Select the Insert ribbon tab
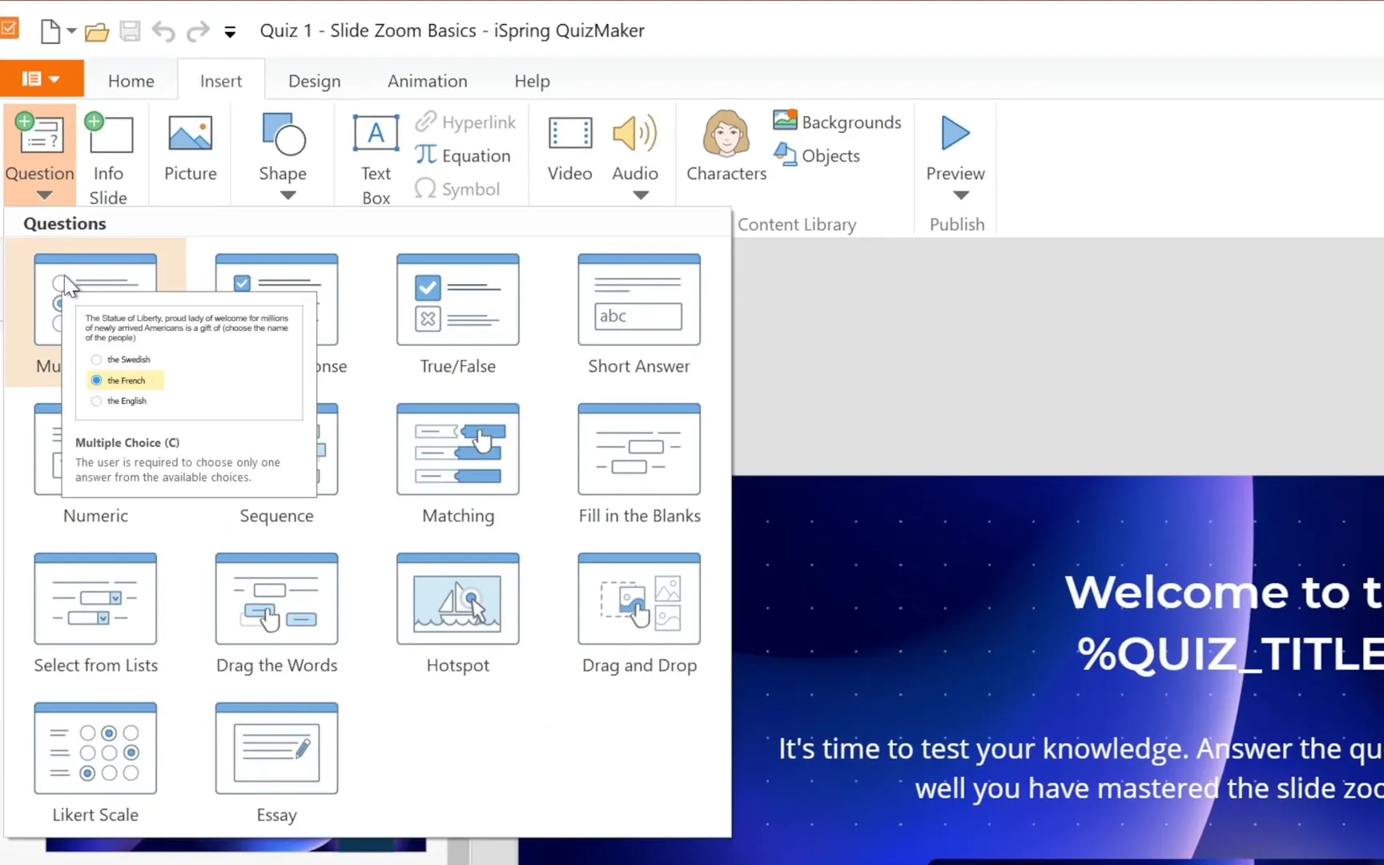1384x865 pixels. [221, 81]
